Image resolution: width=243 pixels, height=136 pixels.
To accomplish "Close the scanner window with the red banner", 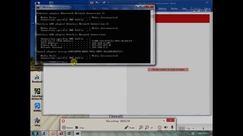I will click(x=205, y=11).
